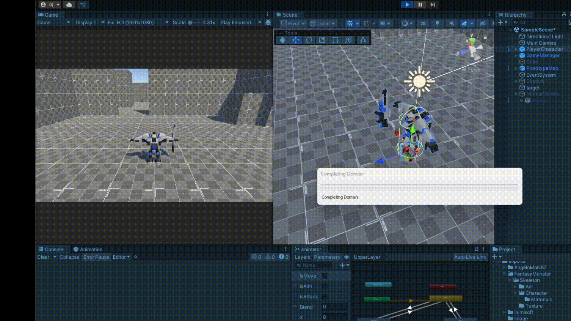The height and width of the screenshot is (321, 571).
Task: Toggle Error Pause in Console
Action: [x=96, y=257]
